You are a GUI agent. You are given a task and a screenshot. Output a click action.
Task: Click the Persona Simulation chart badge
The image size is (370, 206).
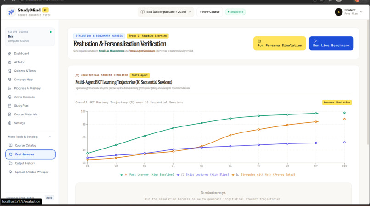(x=337, y=102)
